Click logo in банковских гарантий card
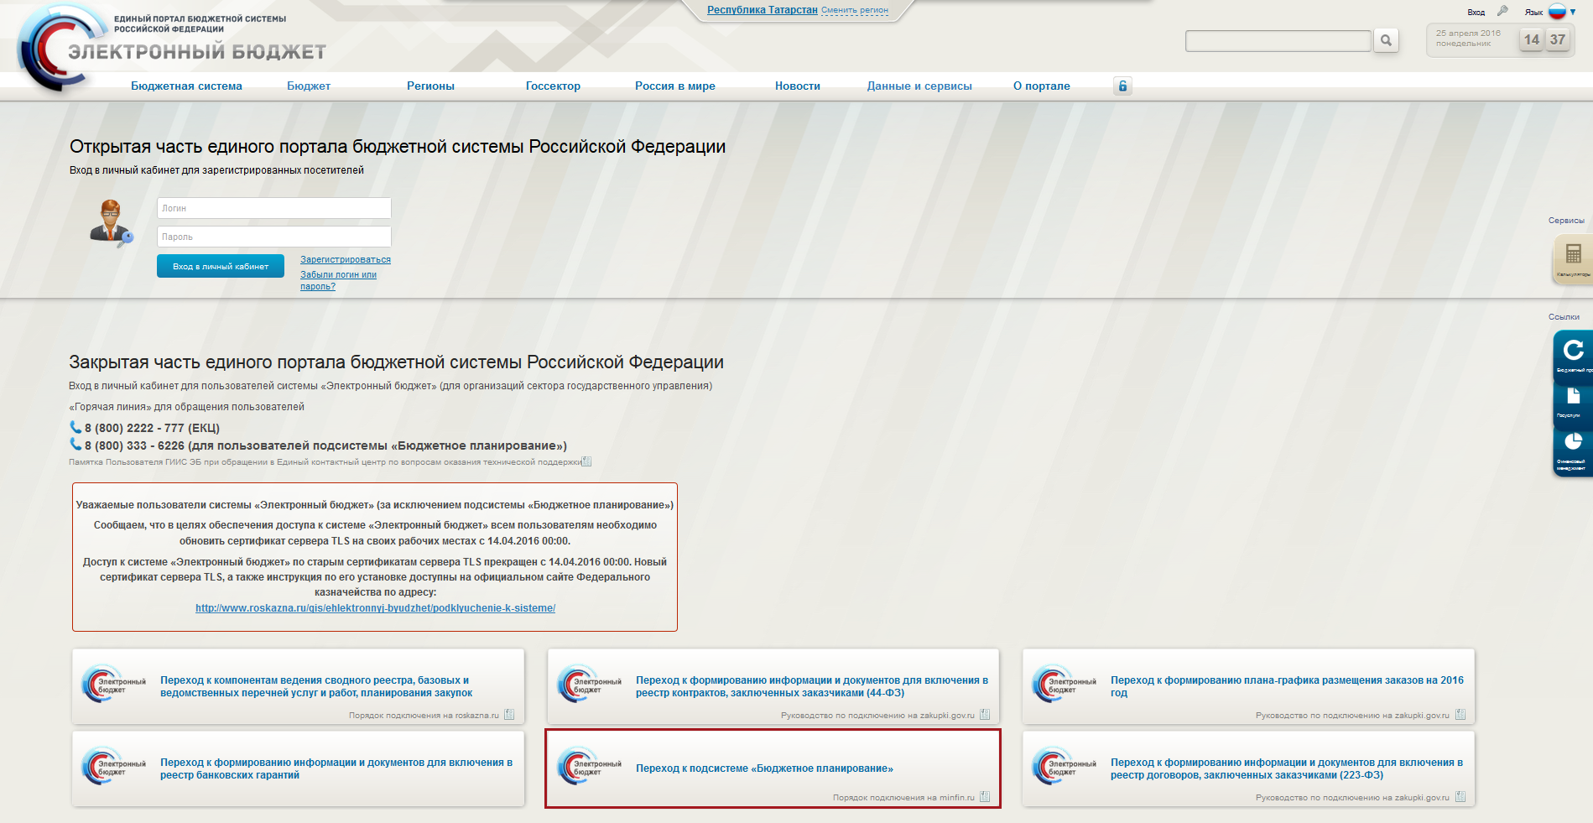The width and height of the screenshot is (1593, 823). [114, 766]
